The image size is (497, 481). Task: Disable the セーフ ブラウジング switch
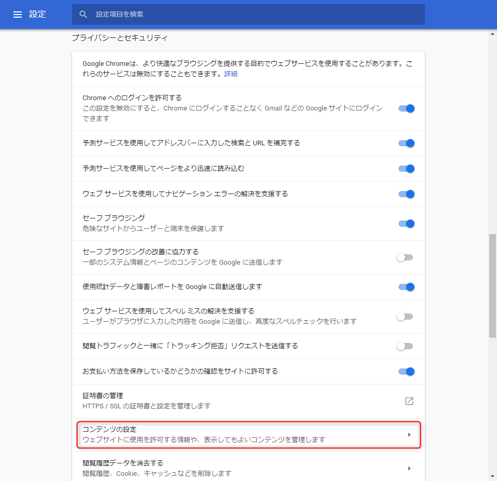(406, 224)
